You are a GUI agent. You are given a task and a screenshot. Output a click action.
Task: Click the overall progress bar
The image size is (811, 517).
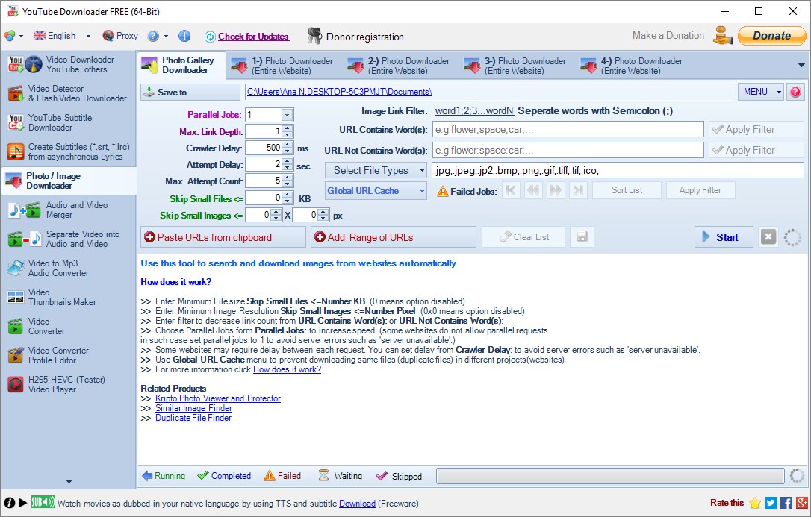tap(610, 476)
